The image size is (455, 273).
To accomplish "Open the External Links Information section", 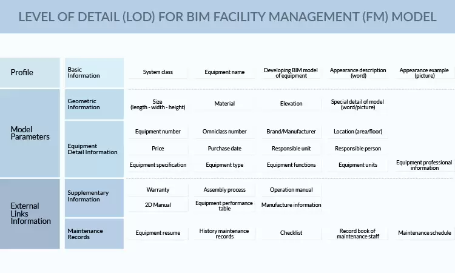I will pos(30,214).
